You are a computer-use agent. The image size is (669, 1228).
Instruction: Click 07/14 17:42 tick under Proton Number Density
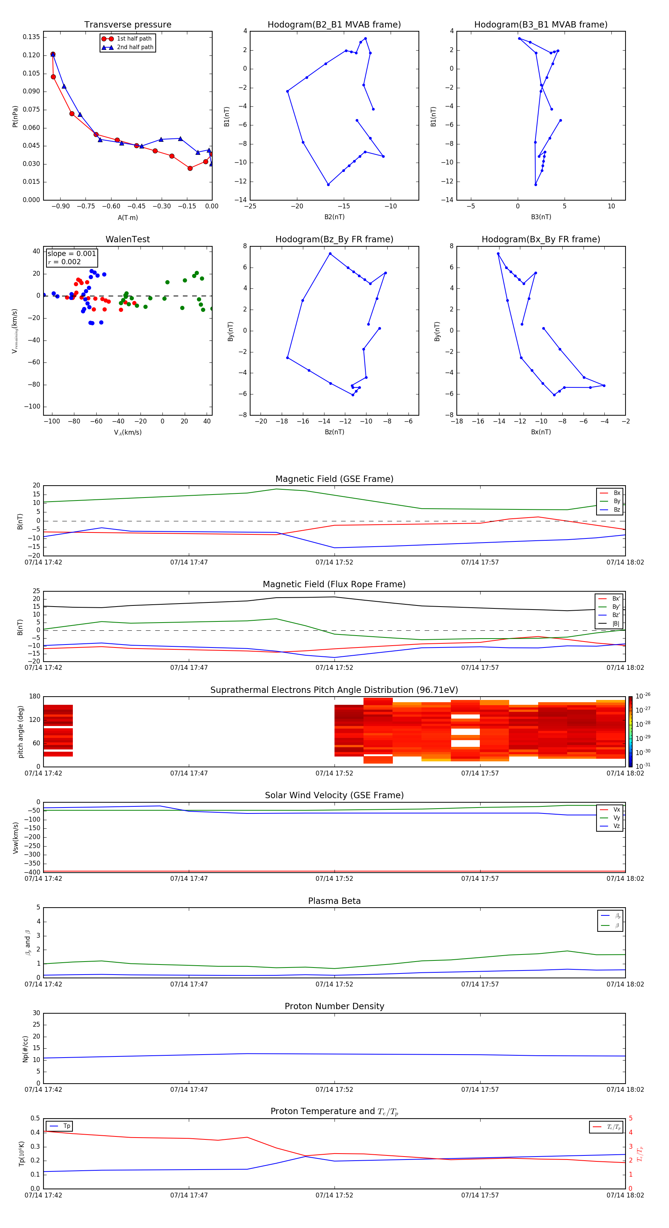click(x=43, y=1090)
